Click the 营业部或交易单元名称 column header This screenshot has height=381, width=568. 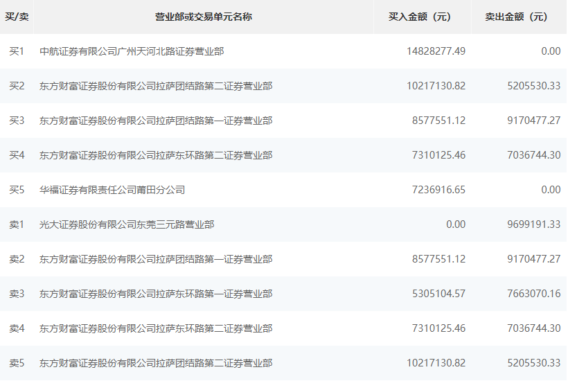point(203,17)
